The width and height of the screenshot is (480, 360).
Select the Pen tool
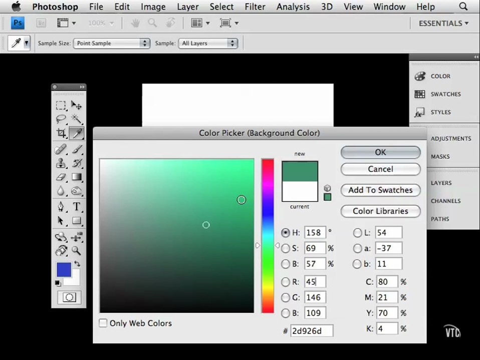[61, 206]
